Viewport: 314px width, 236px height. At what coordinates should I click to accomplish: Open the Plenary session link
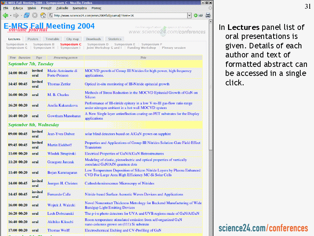(173, 48)
